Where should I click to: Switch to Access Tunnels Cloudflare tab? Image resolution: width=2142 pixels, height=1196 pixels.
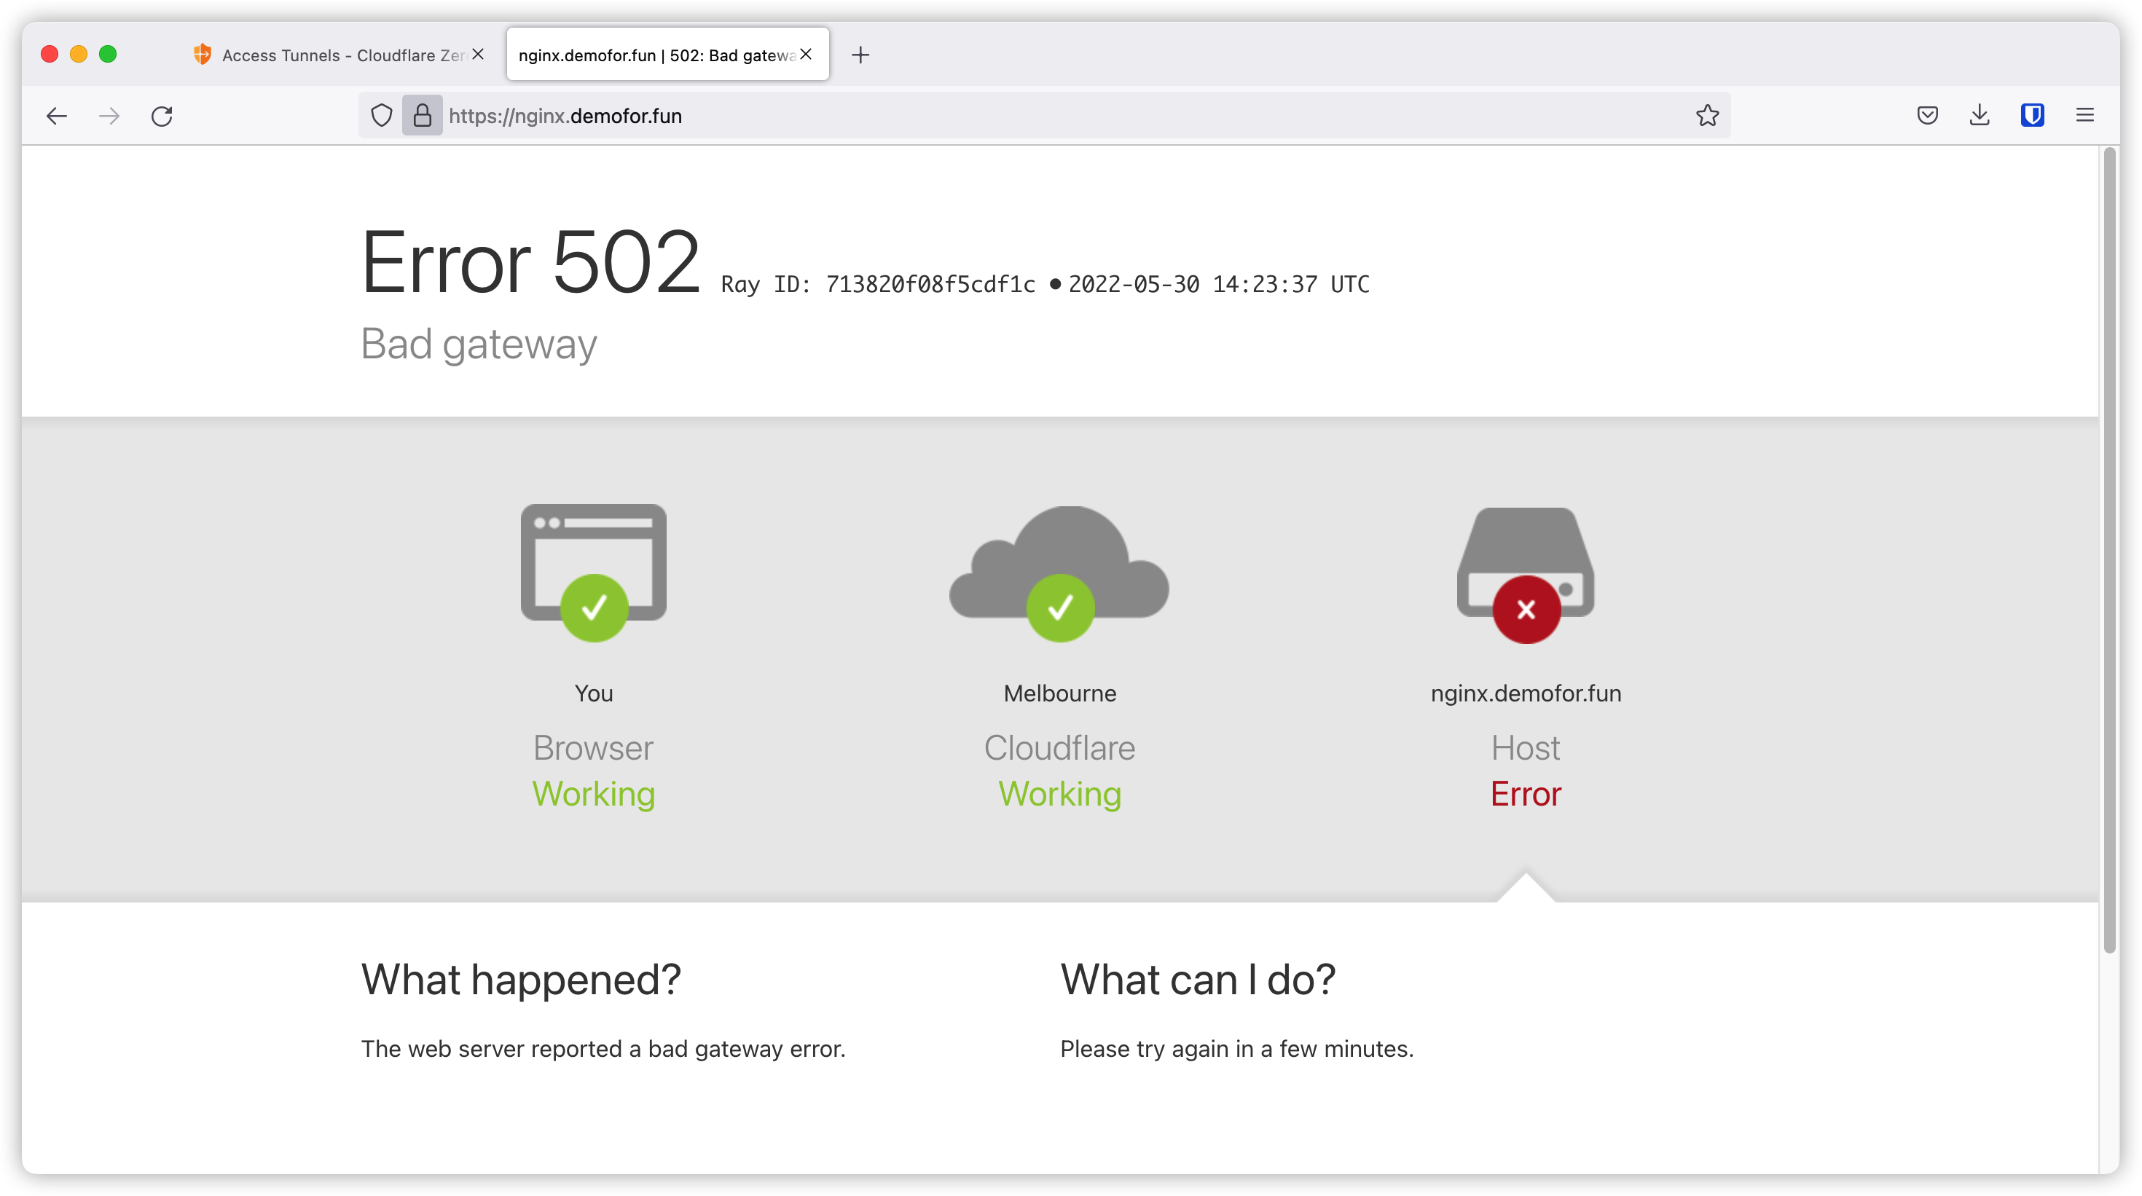[333, 55]
